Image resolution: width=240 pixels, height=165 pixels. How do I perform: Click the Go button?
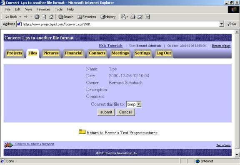tap(232, 24)
